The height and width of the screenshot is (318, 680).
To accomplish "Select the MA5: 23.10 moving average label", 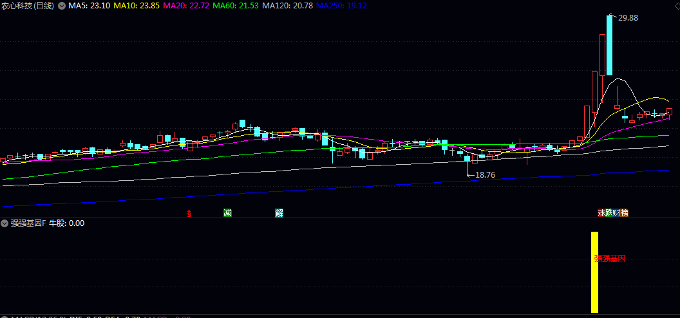I will (x=88, y=6).
